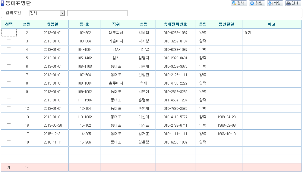The height and width of the screenshot is (173, 303).
Task: Tick the checkbox for 박지성 row
Action: (9, 41)
